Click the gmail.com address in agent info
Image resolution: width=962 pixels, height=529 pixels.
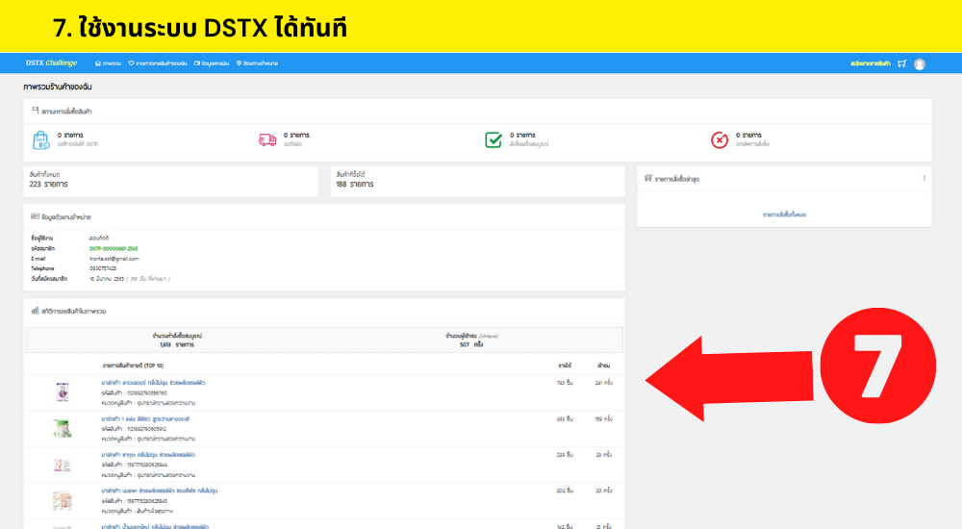[114, 259]
